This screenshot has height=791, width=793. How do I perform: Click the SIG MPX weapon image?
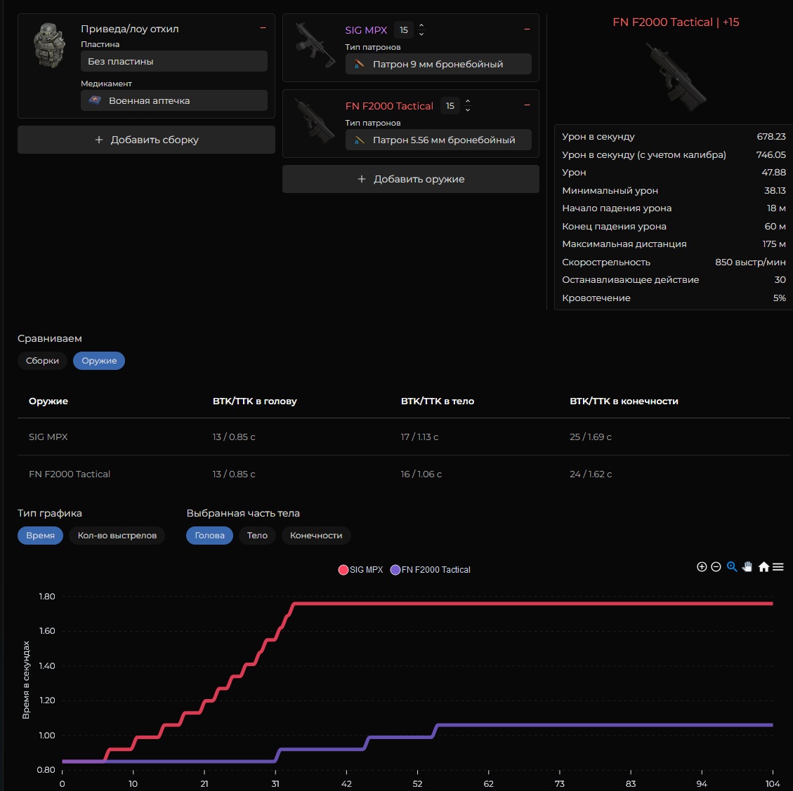315,45
